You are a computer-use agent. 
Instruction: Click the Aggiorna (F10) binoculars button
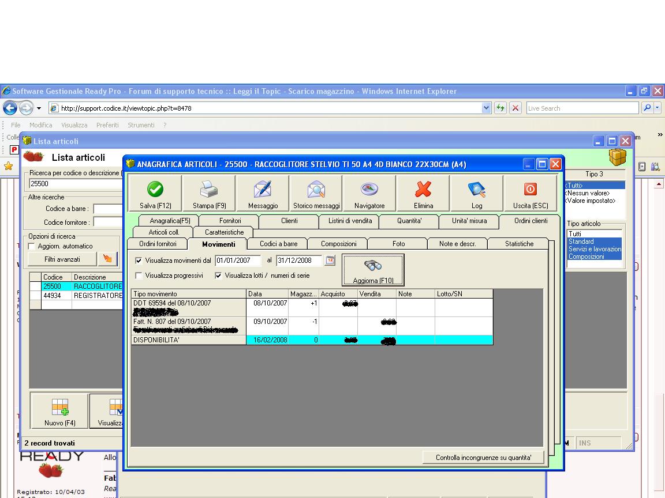(373, 270)
